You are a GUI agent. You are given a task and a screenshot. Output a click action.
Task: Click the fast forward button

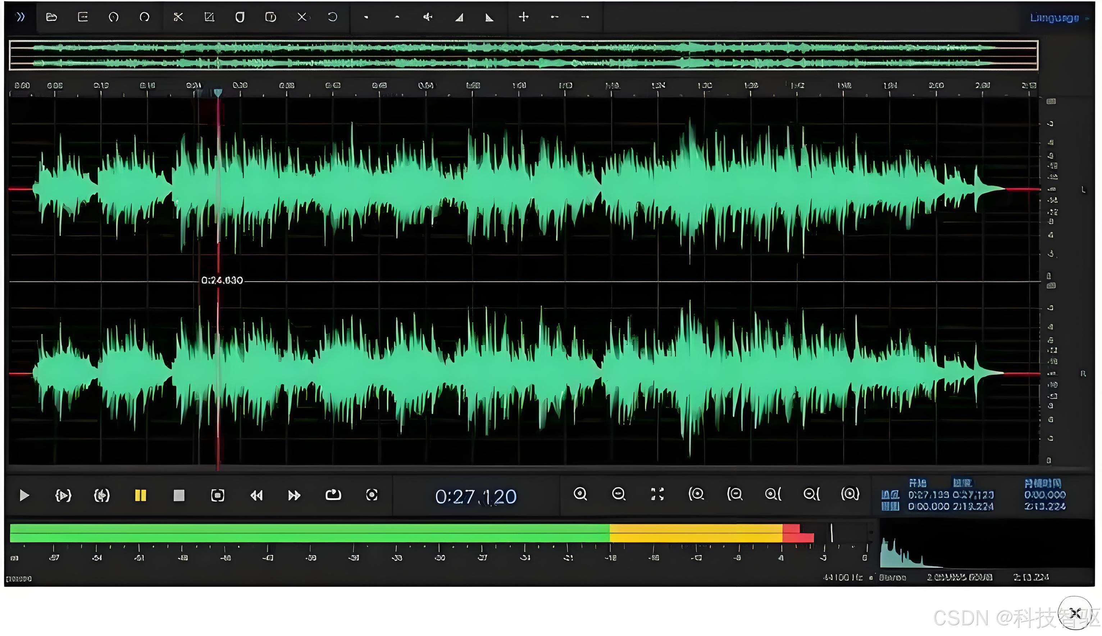tap(294, 495)
